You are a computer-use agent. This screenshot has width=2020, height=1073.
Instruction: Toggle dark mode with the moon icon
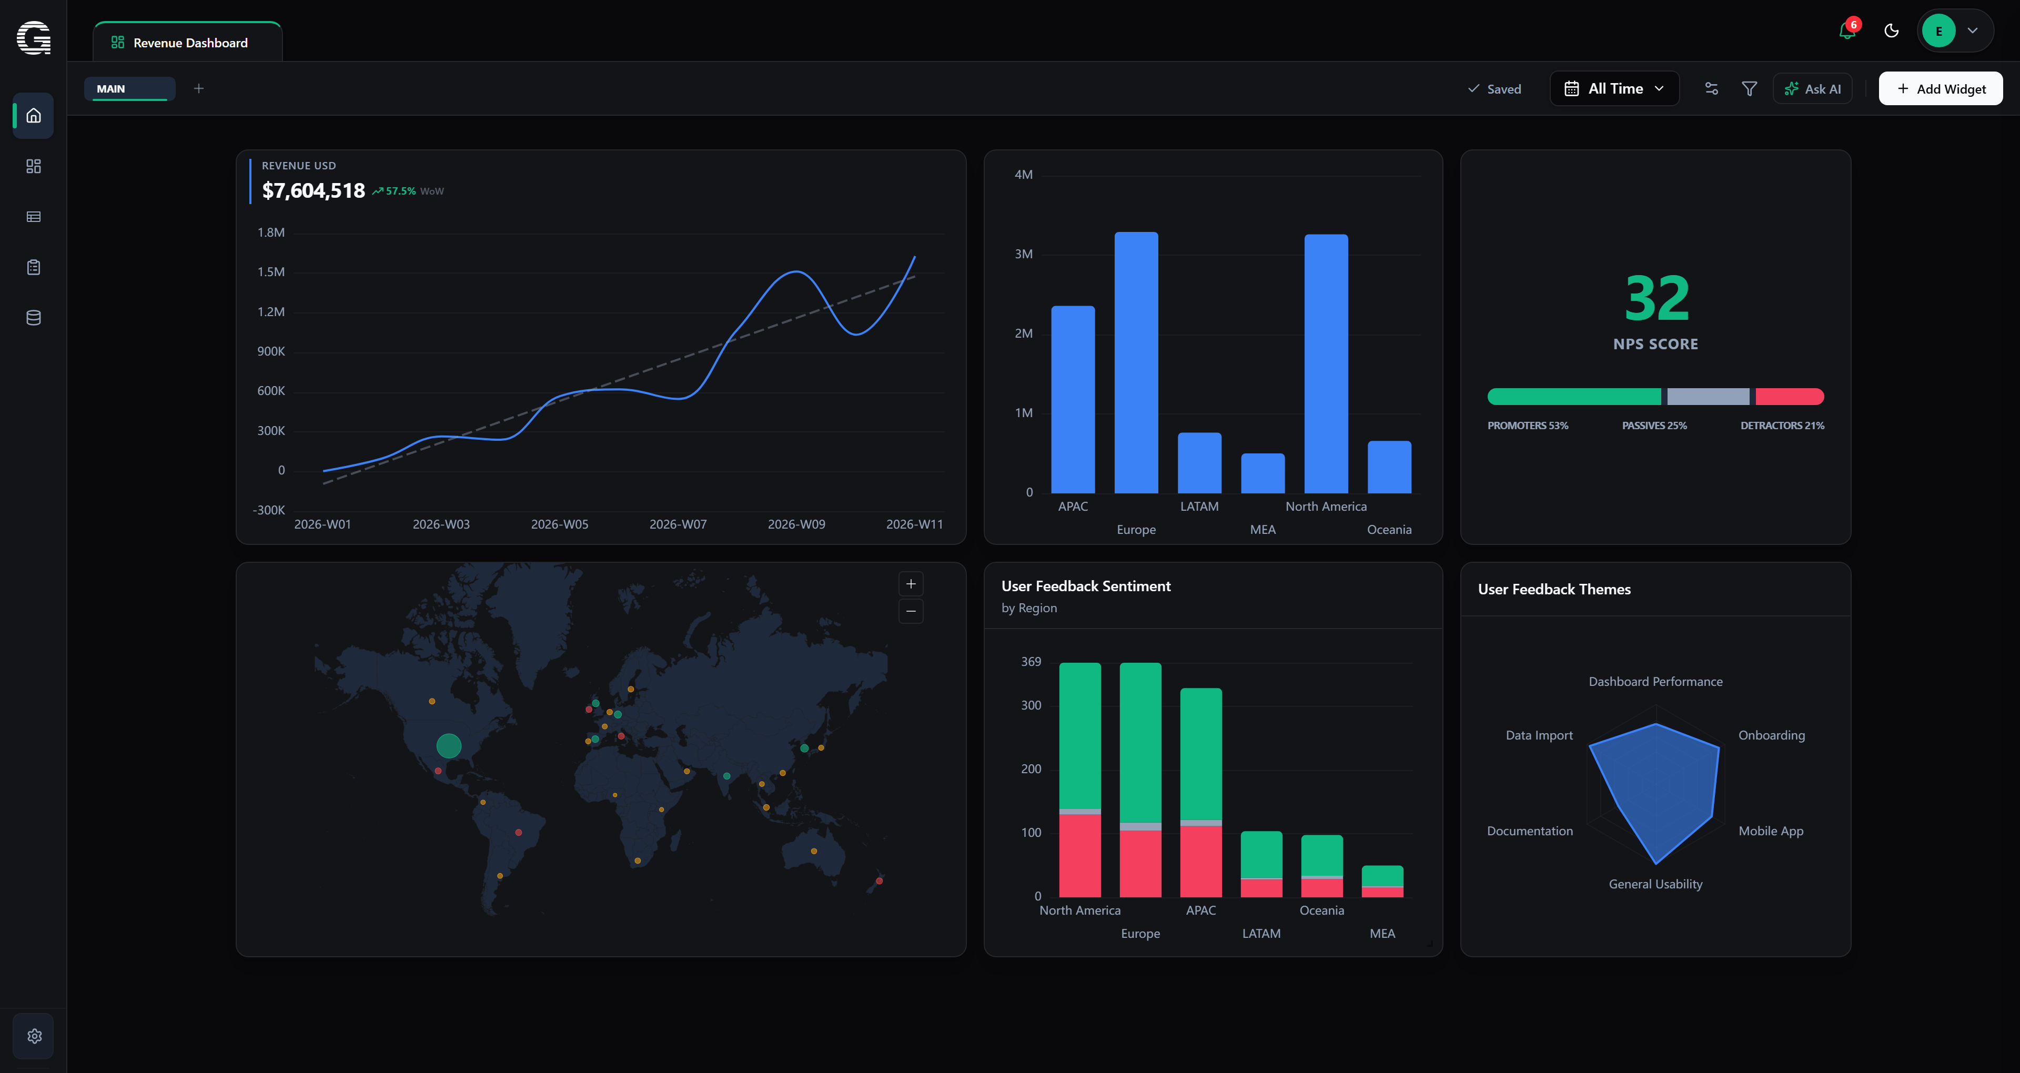click(x=1892, y=31)
